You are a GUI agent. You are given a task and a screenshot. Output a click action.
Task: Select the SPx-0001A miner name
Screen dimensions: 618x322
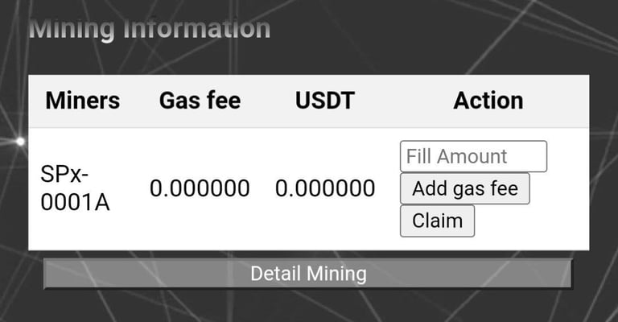click(x=74, y=188)
